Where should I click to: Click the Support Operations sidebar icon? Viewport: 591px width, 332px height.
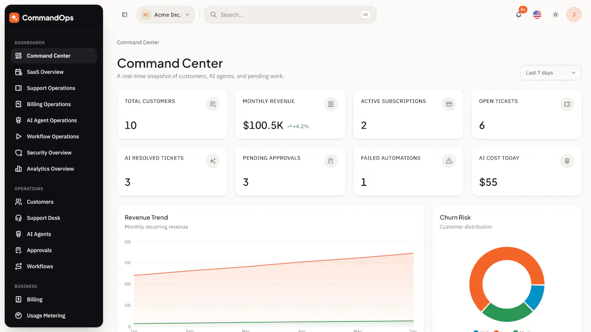[18, 88]
